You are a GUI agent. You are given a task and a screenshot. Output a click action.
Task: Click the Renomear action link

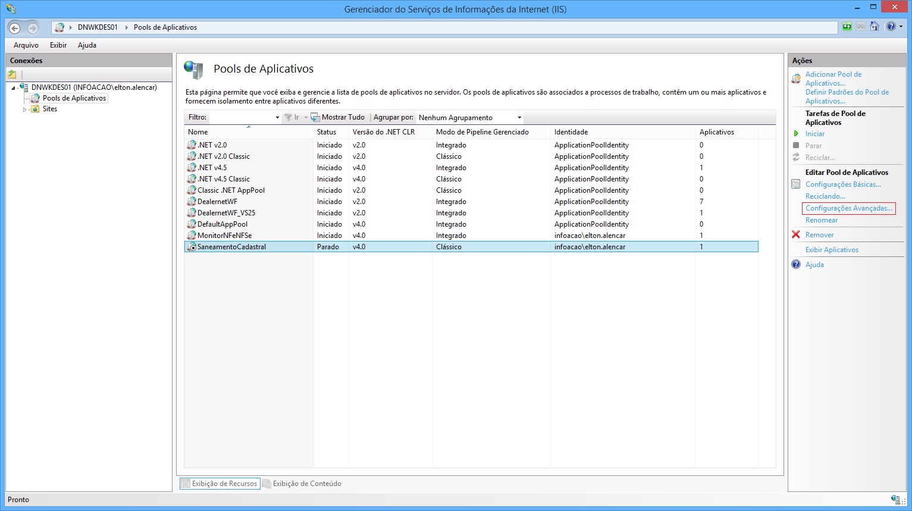[x=822, y=220]
